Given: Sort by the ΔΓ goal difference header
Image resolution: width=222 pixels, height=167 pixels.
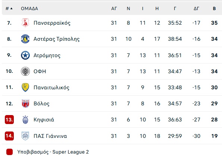Looking at the screenshot, I should (x=196, y=9).
